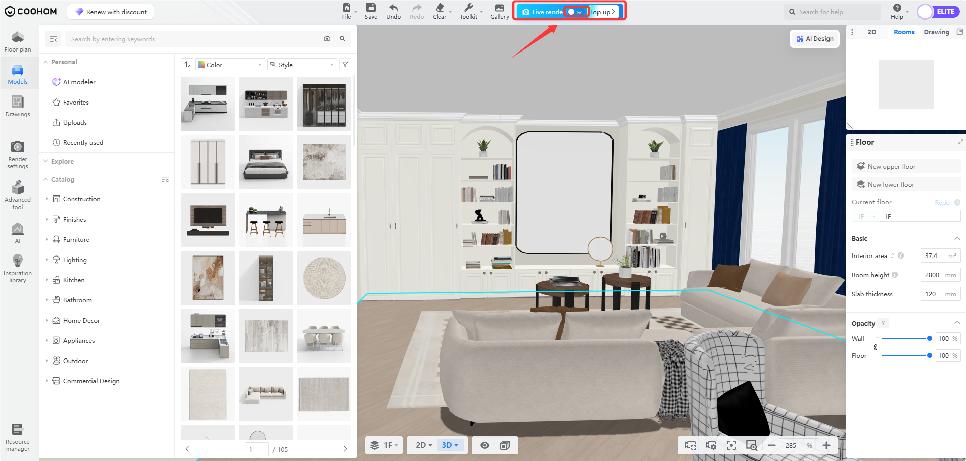
Task: Toggle the ELITE account switch
Action: click(x=938, y=12)
